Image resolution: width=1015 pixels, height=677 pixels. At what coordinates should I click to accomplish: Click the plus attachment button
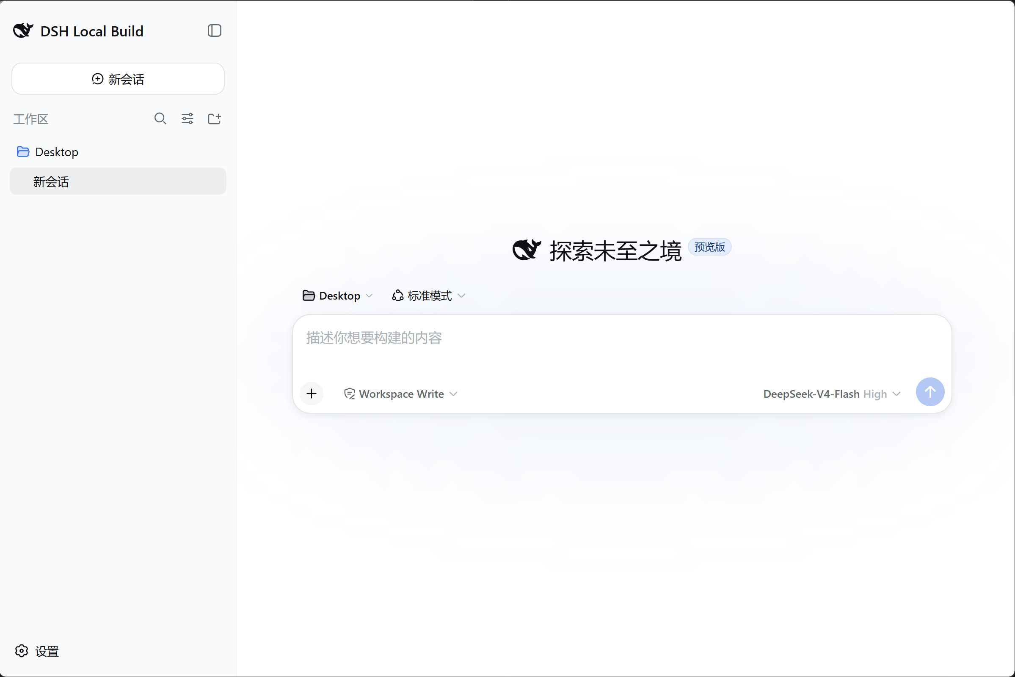click(312, 394)
